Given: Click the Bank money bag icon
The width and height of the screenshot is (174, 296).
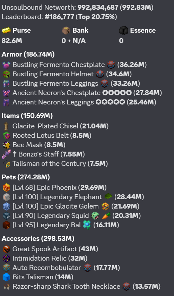Looking at the screenshot, I should click(66, 31).
